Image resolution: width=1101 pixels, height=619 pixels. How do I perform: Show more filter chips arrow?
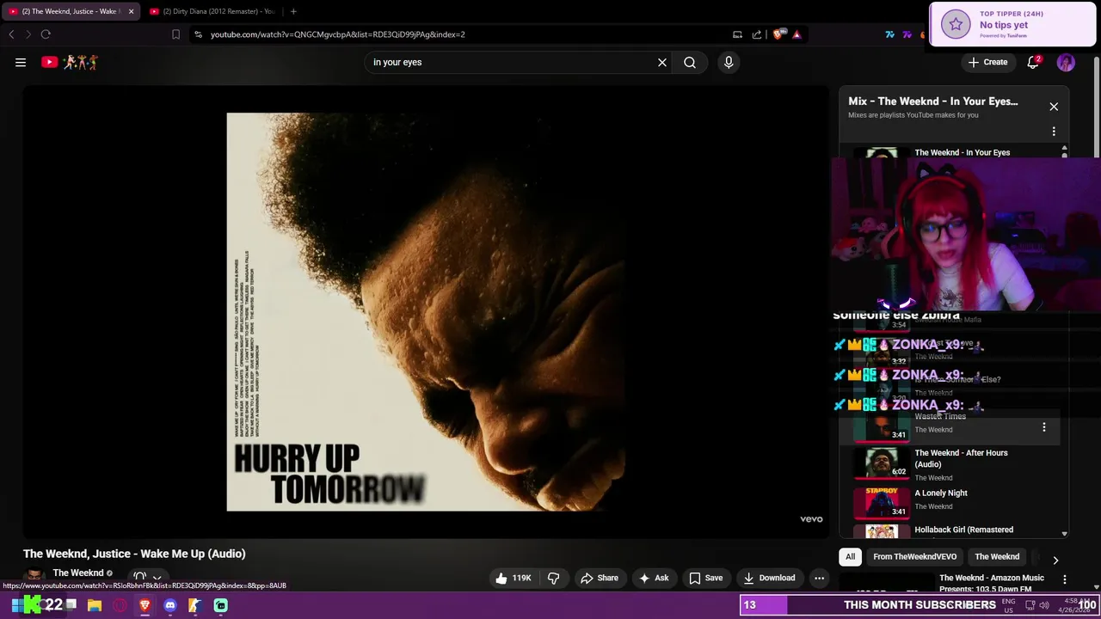pos(1055,560)
